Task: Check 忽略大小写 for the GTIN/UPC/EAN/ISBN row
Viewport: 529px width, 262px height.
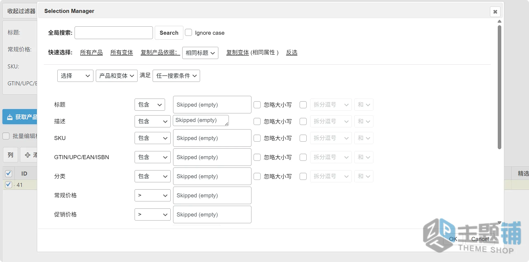Action: [257, 157]
